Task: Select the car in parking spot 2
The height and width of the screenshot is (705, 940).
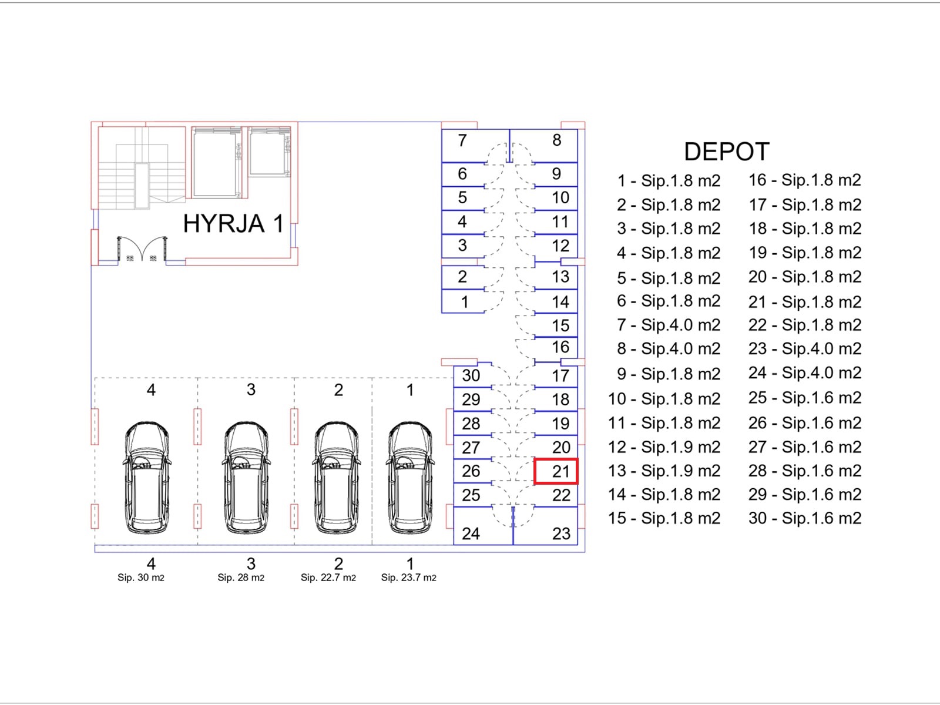Action: pyautogui.click(x=337, y=477)
